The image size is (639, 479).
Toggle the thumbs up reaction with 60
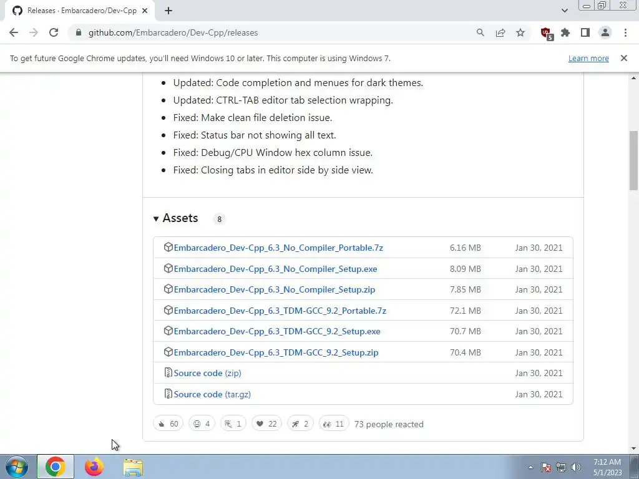pos(168,423)
